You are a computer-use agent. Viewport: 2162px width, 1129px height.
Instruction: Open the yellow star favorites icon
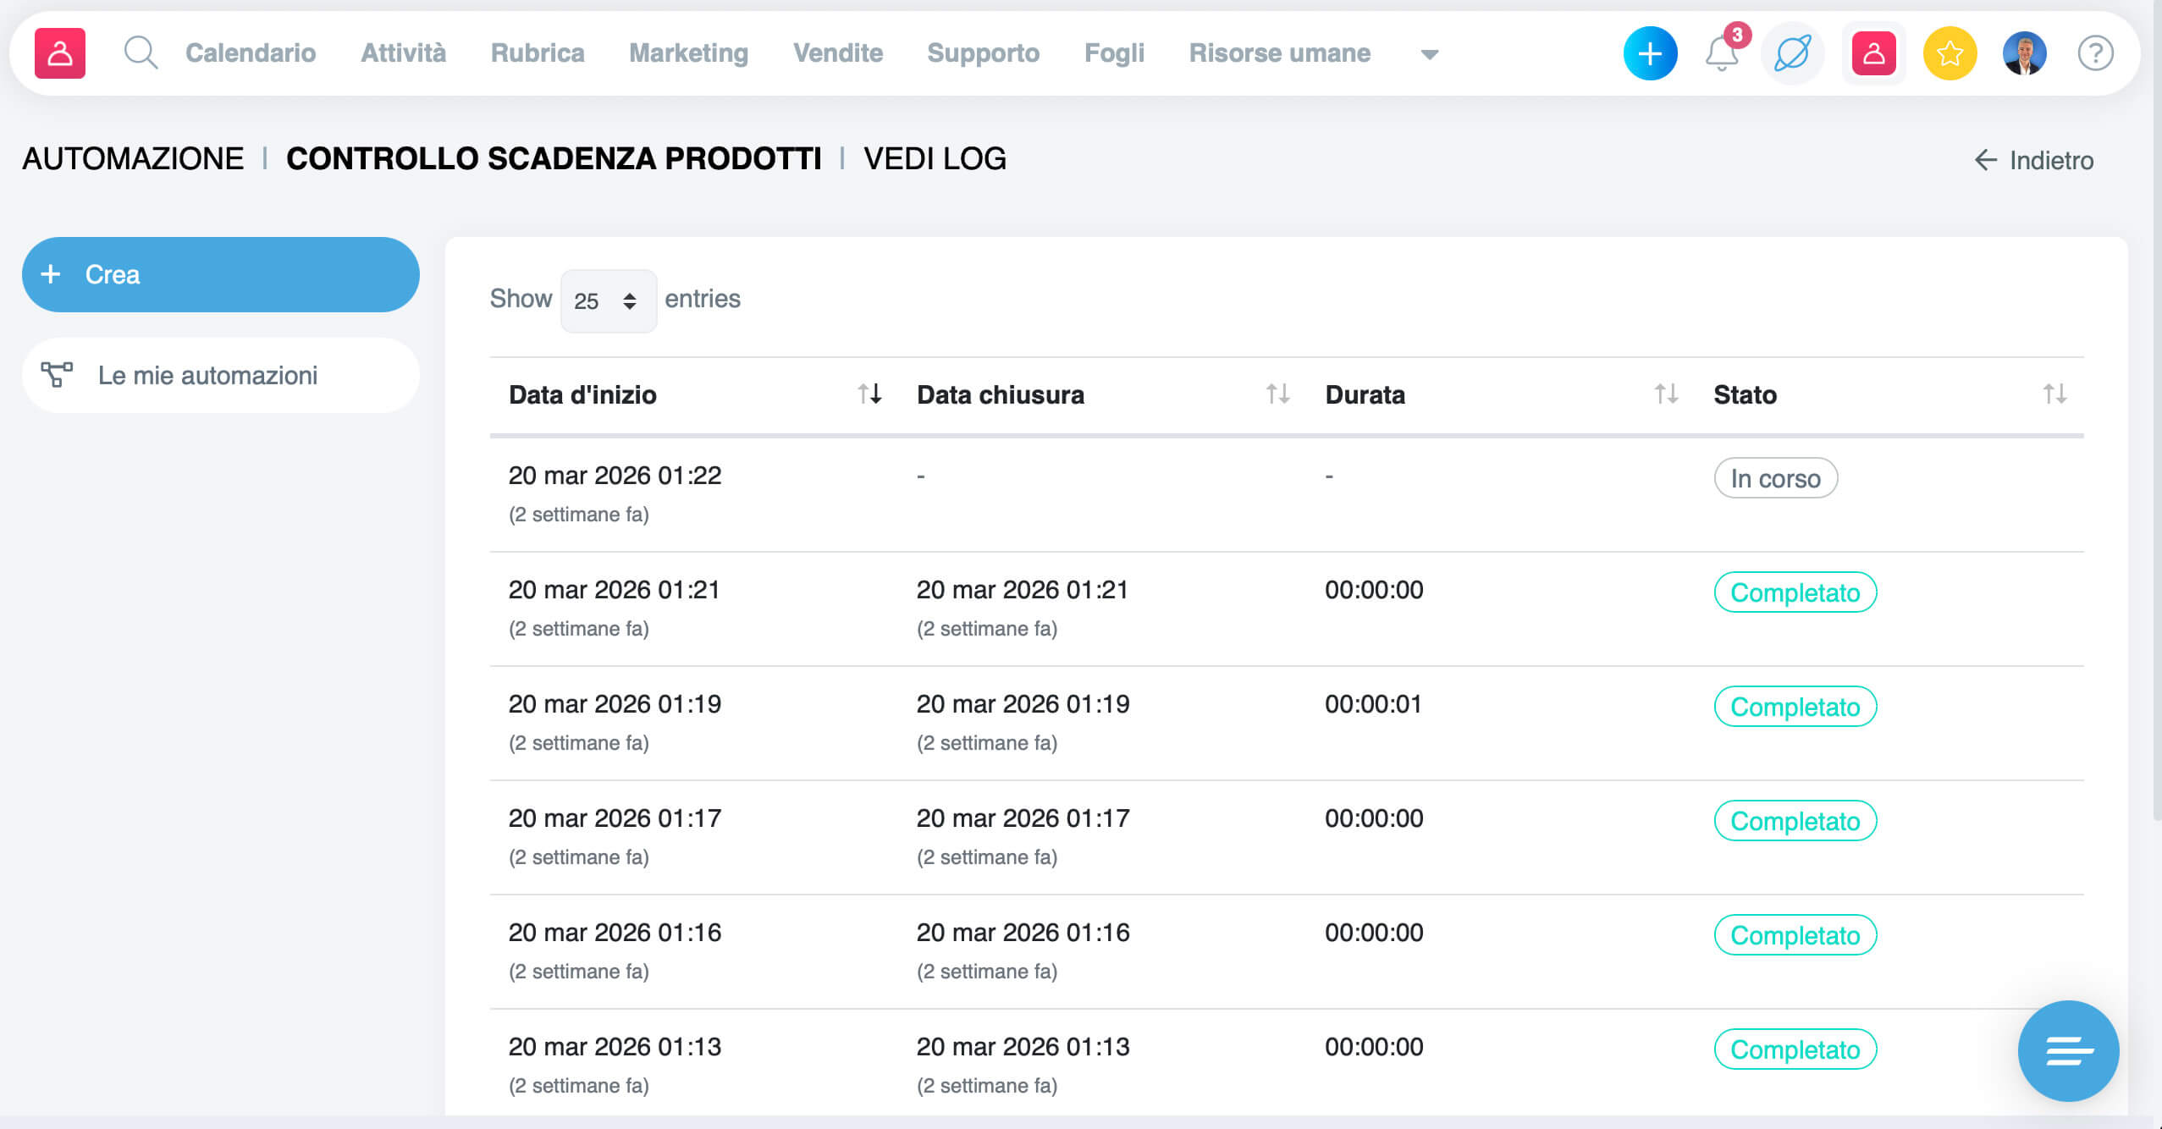click(1949, 53)
